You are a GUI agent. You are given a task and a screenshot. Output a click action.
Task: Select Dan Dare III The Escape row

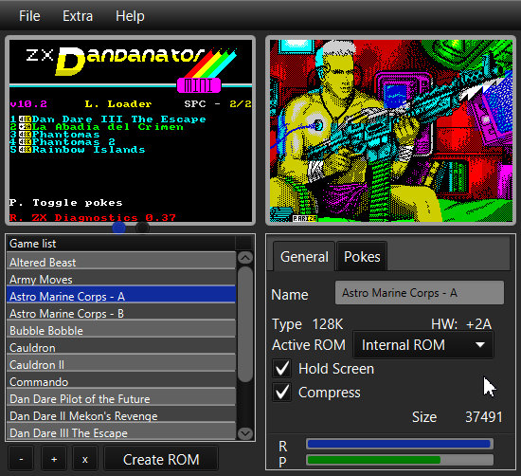click(x=121, y=432)
